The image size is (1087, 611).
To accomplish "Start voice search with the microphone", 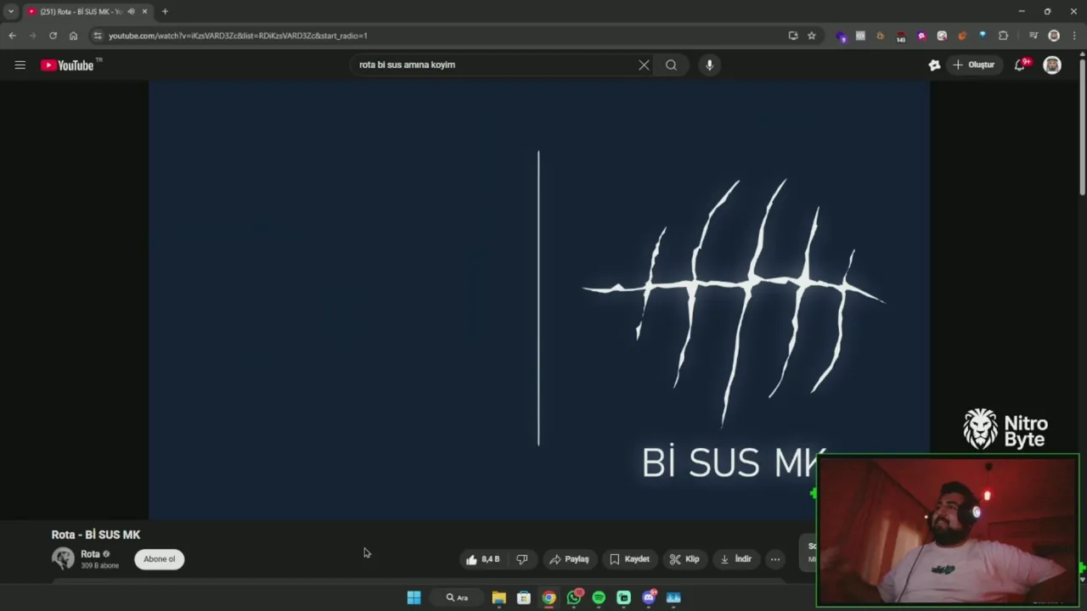I will click(x=709, y=64).
